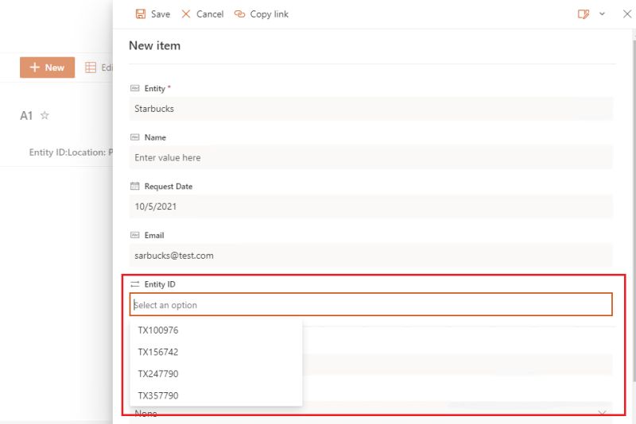Click the A1 list title
This screenshot has height=424, width=636.
[26, 116]
